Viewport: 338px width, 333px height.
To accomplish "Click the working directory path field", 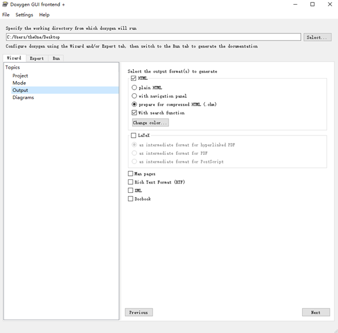I will [x=153, y=37].
